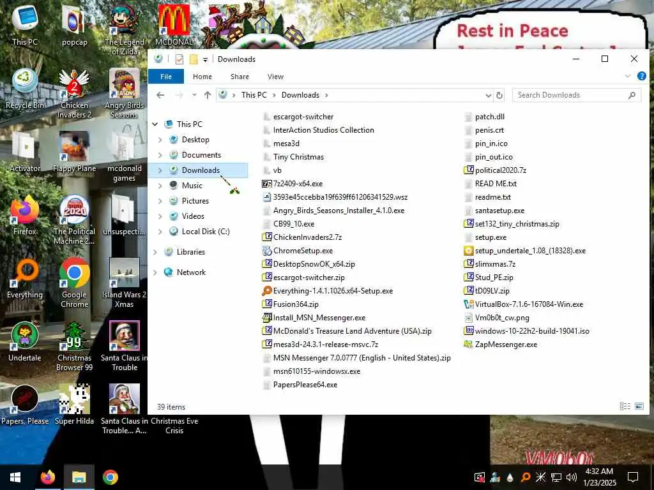Open the This PC desktop icon
This screenshot has width=654, height=490.
point(25,25)
